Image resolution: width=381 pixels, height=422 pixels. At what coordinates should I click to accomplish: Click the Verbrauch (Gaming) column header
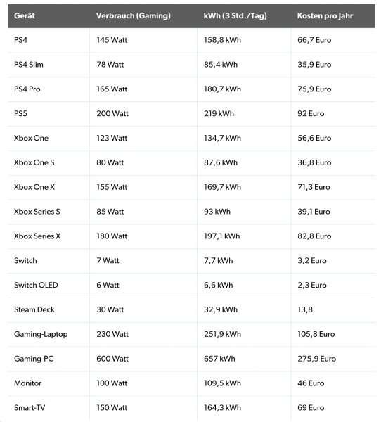pyautogui.click(x=134, y=16)
